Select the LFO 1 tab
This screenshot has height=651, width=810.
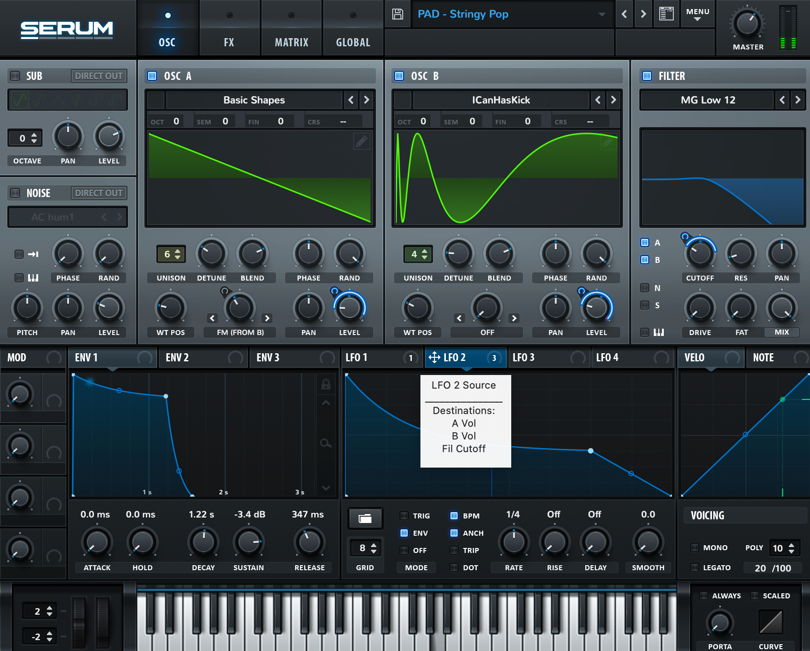coord(382,358)
